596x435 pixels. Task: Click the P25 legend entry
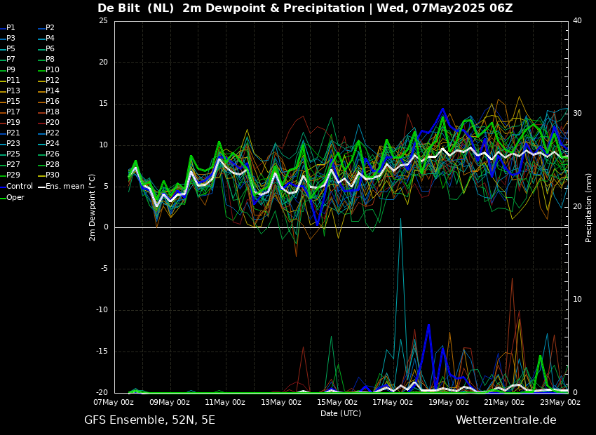(11, 154)
